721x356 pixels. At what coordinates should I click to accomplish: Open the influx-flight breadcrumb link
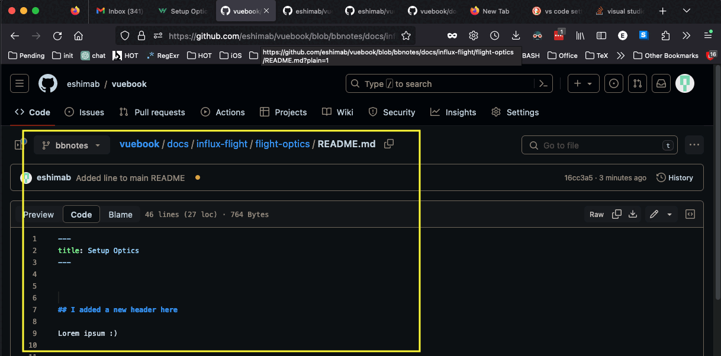(222, 144)
